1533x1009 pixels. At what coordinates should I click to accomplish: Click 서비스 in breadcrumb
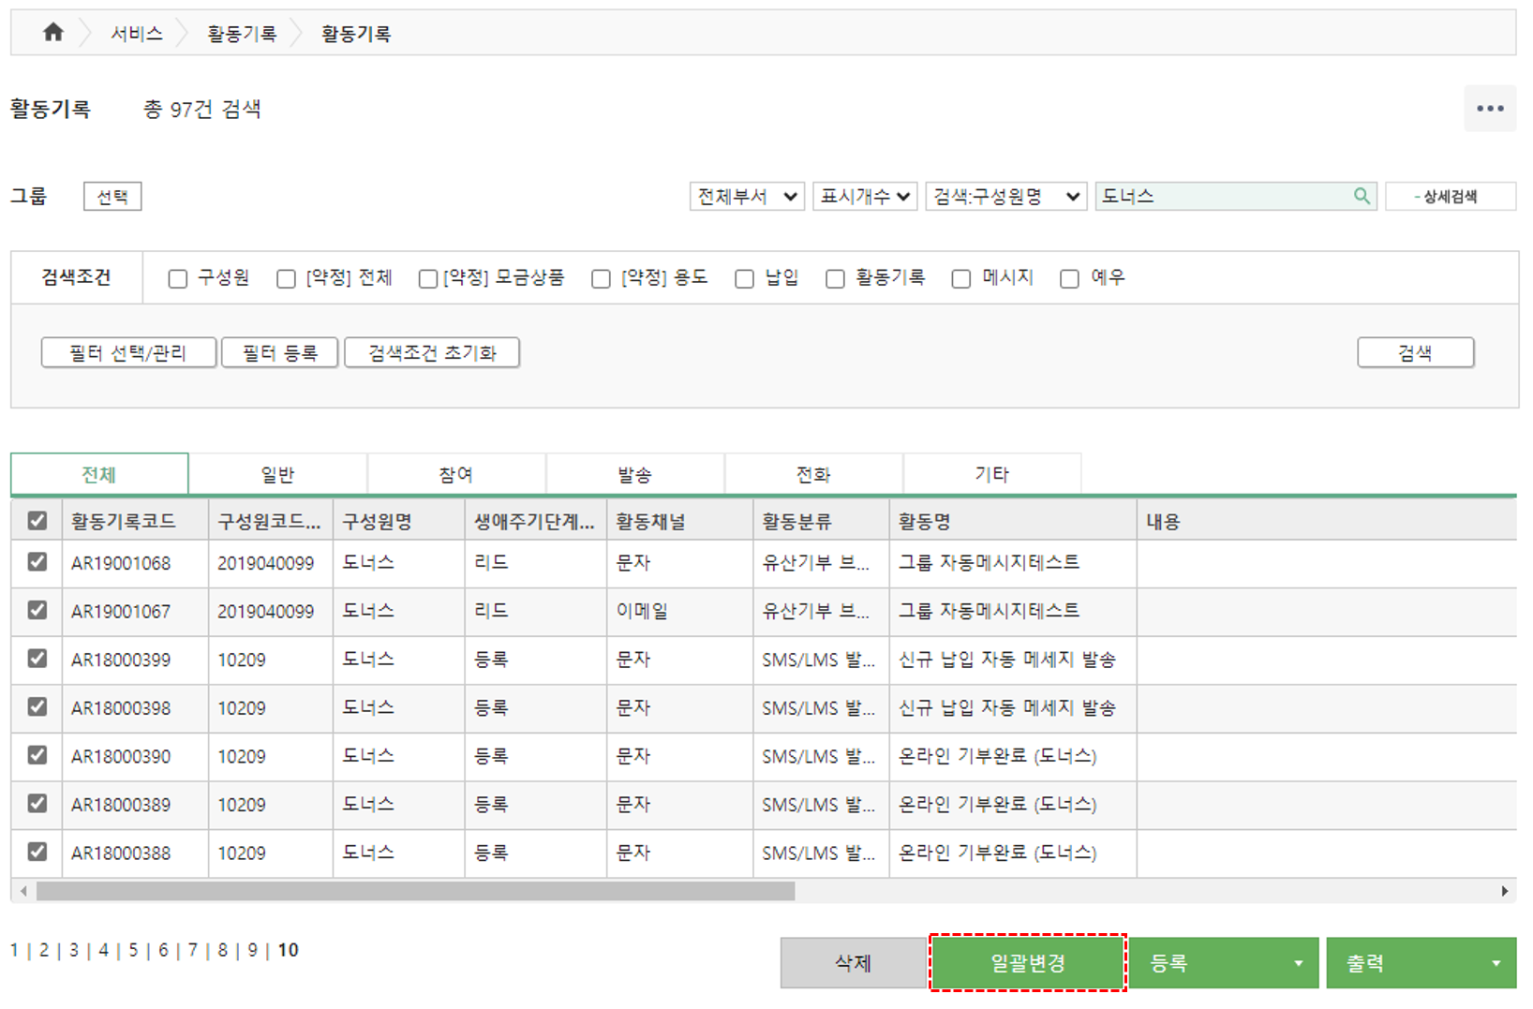[x=137, y=34]
